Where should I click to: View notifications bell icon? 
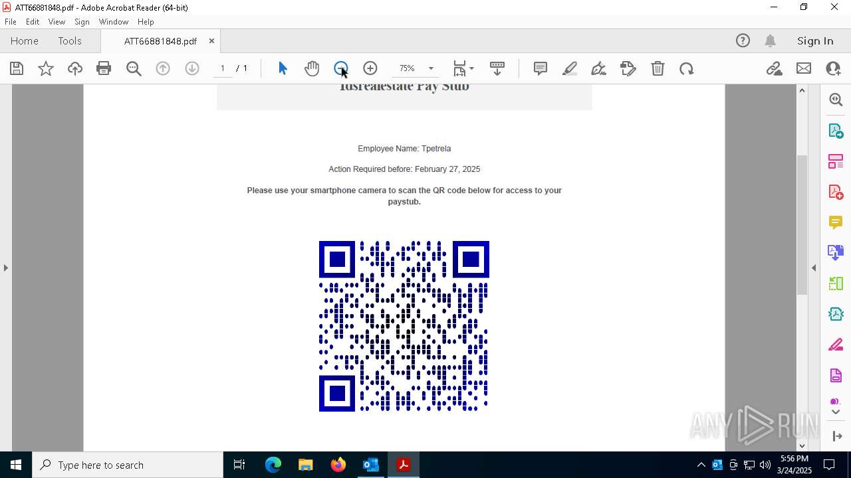pyautogui.click(x=770, y=40)
